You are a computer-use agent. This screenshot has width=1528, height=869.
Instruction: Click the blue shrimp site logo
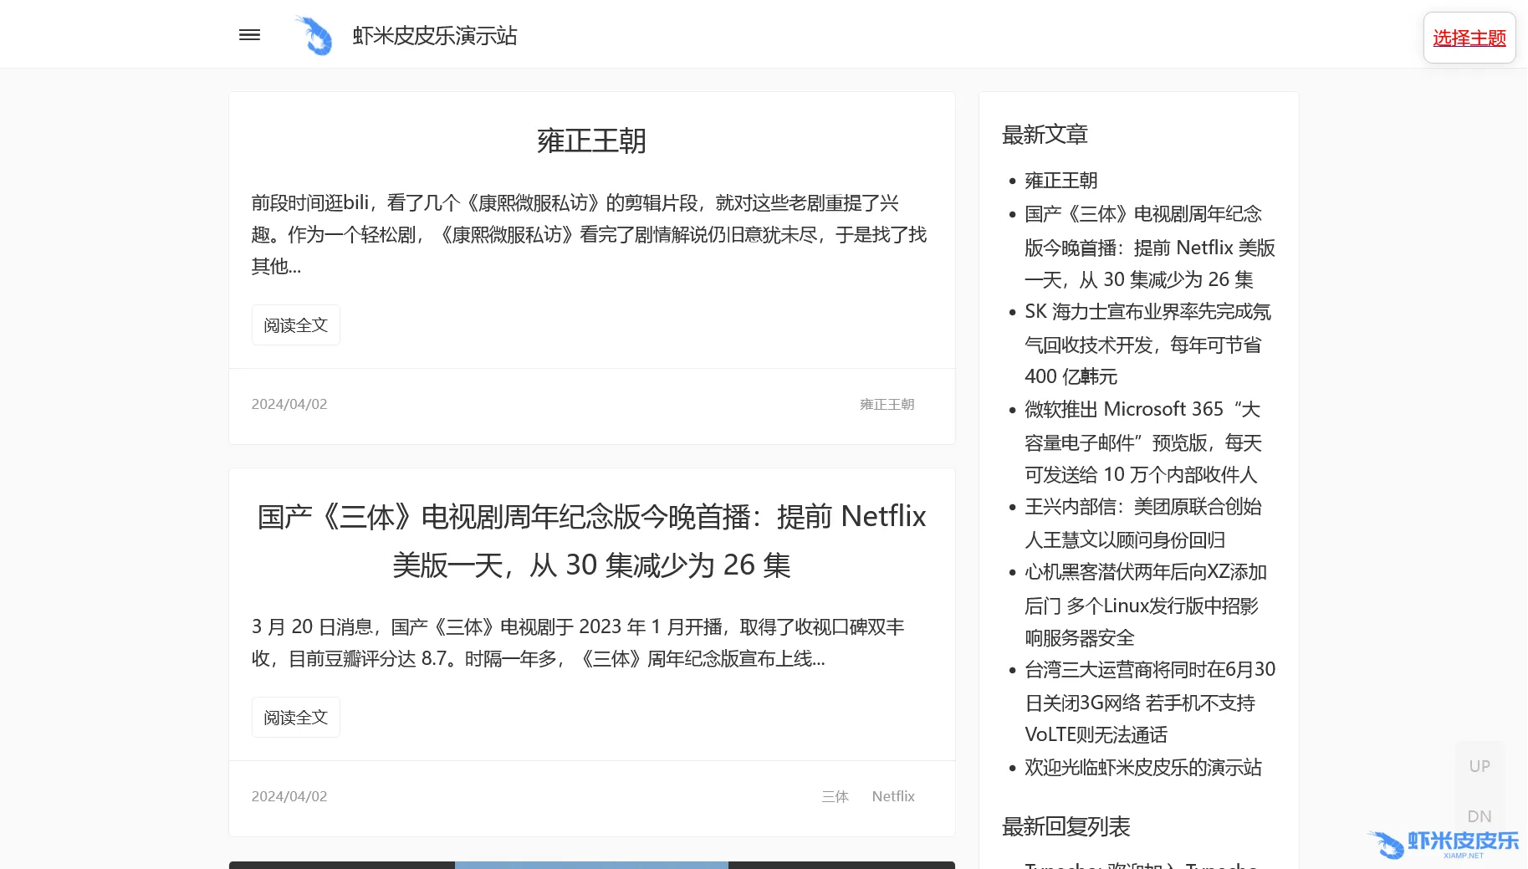tap(314, 36)
